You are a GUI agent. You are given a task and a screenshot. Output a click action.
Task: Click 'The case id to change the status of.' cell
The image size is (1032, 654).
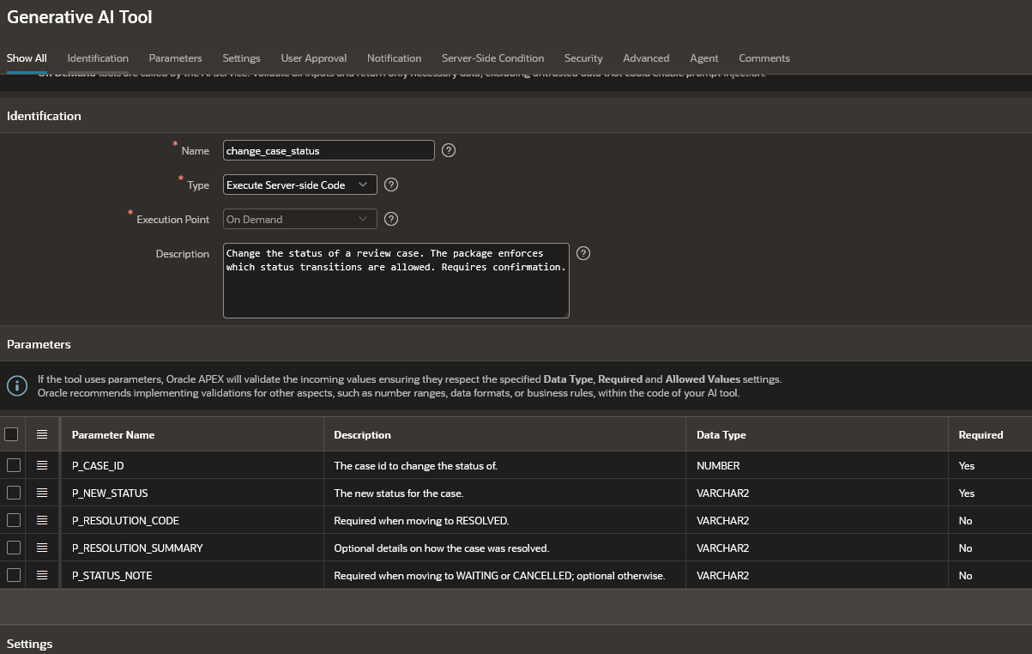tap(504, 465)
